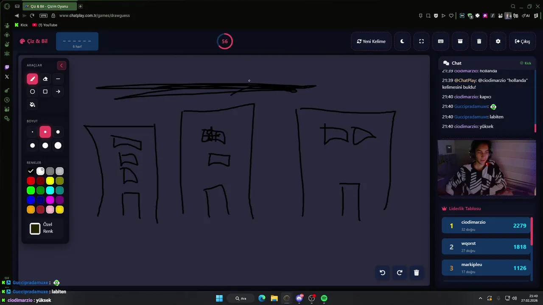Select the largest brush size

click(x=58, y=146)
